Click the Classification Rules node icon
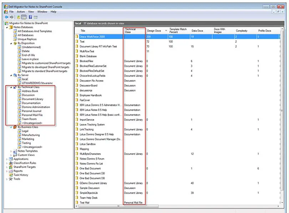The width and height of the screenshot is (289, 213). pyautogui.click(x=11, y=163)
